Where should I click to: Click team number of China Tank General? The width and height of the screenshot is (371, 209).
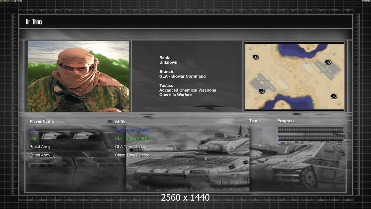260,155
